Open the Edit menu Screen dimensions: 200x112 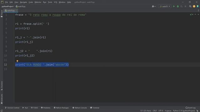click(11, 2)
